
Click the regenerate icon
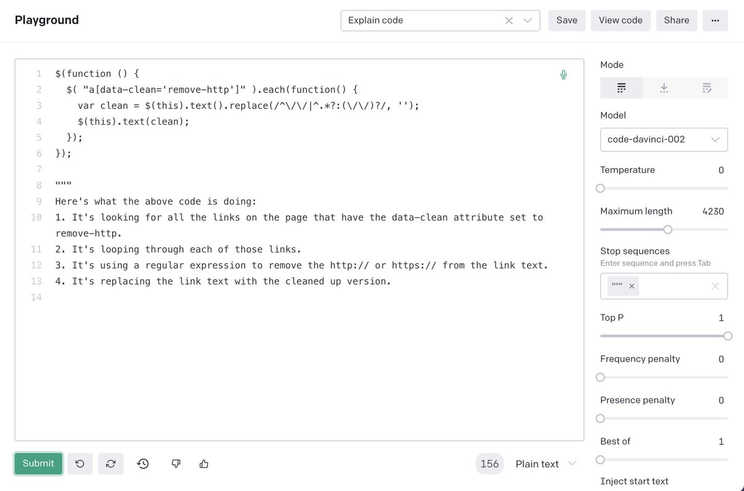[111, 464]
